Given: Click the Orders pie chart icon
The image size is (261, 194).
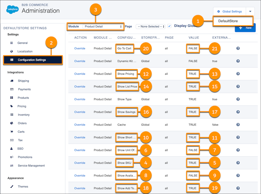Looking at the screenshot, I should [12, 123].
